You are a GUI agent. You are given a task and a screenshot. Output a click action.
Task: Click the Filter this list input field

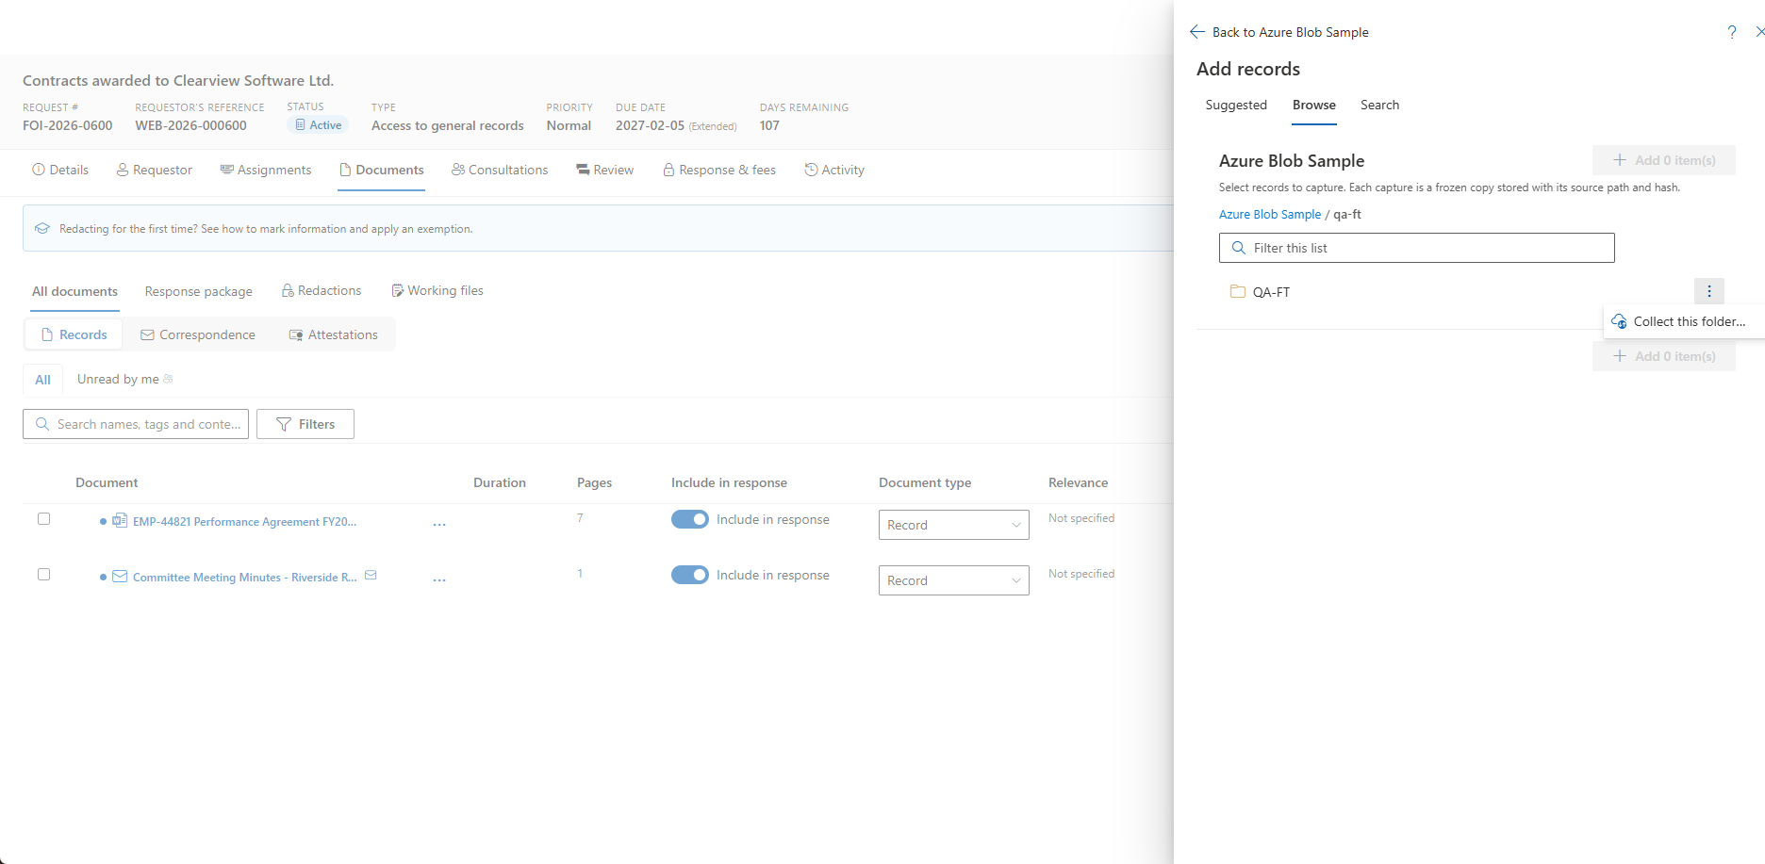[1416, 248]
